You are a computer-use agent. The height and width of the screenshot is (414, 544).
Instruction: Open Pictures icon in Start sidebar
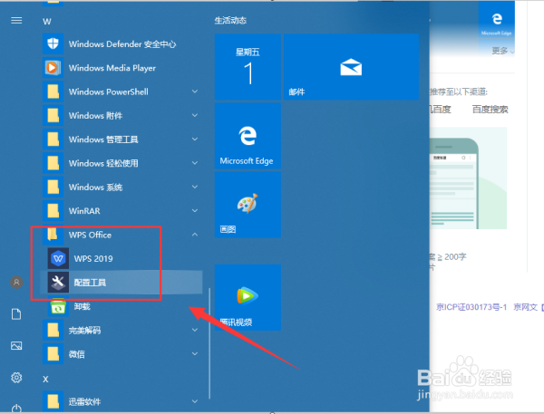(16, 346)
